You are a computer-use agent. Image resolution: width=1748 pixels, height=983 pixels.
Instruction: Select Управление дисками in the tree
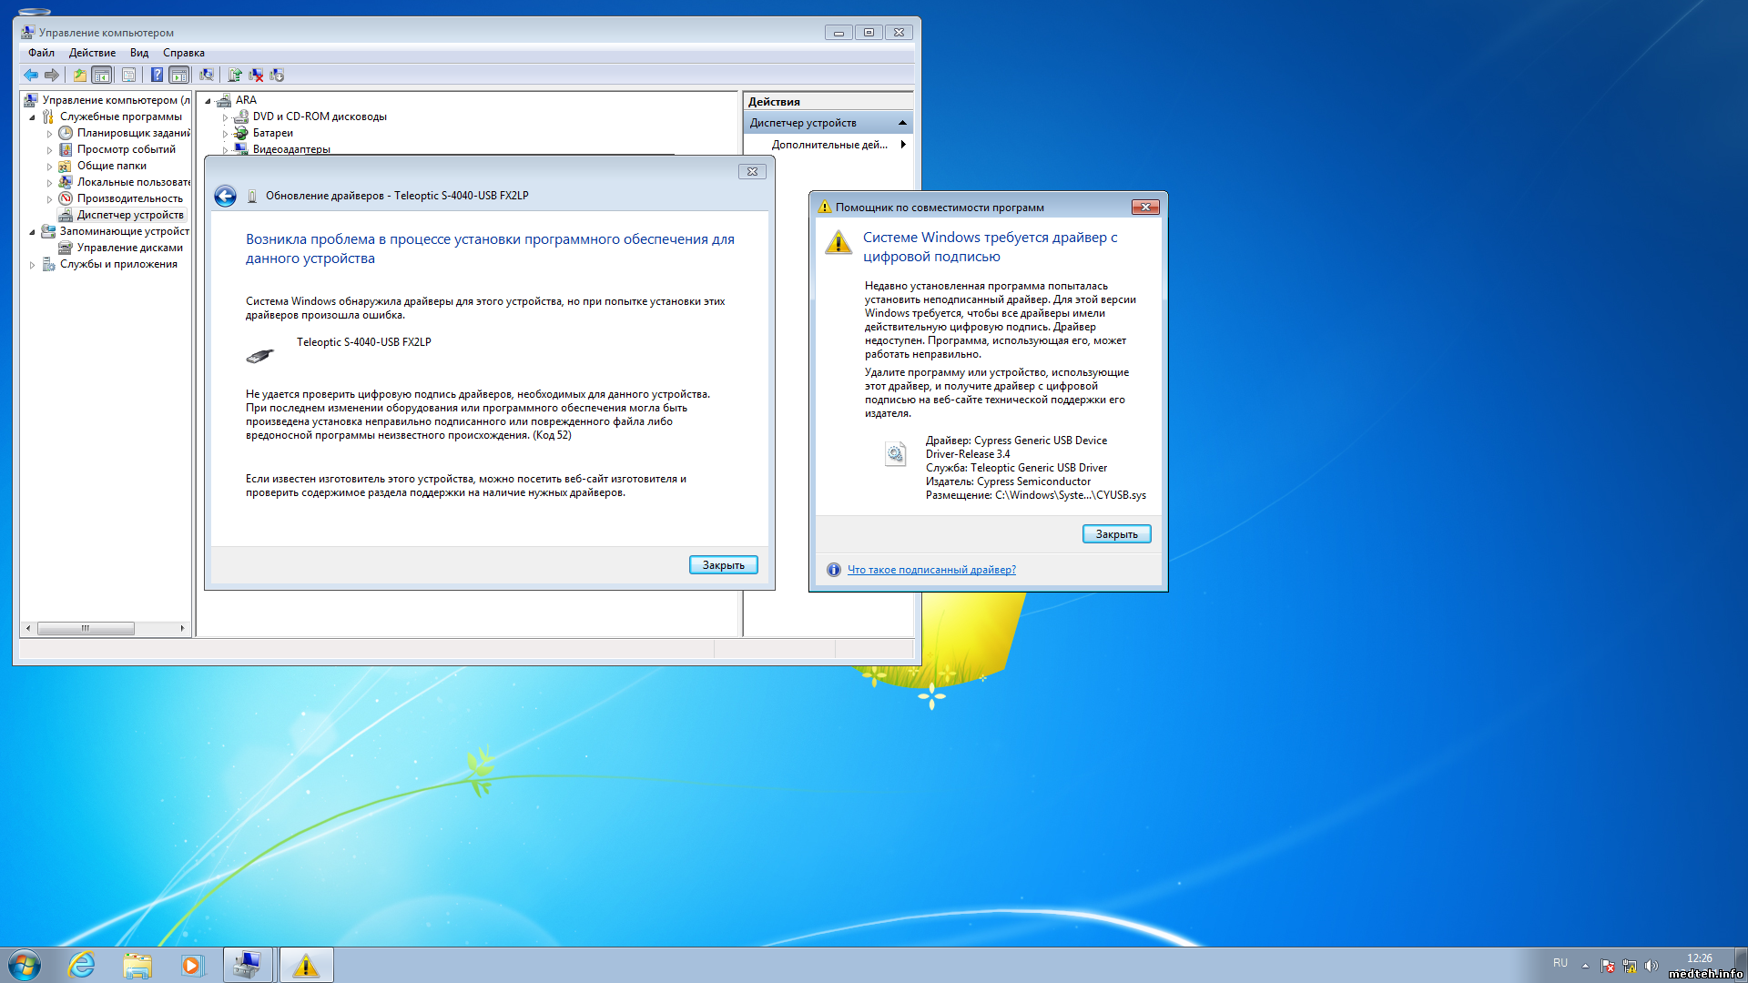pyautogui.click(x=129, y=248)
